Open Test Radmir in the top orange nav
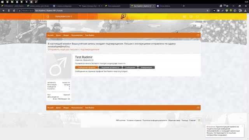This screenshot has height=140, width=249. (x=89, y=35)
